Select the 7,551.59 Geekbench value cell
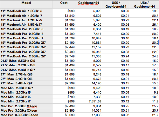This screenshot has width=159, height=117. 88,101
